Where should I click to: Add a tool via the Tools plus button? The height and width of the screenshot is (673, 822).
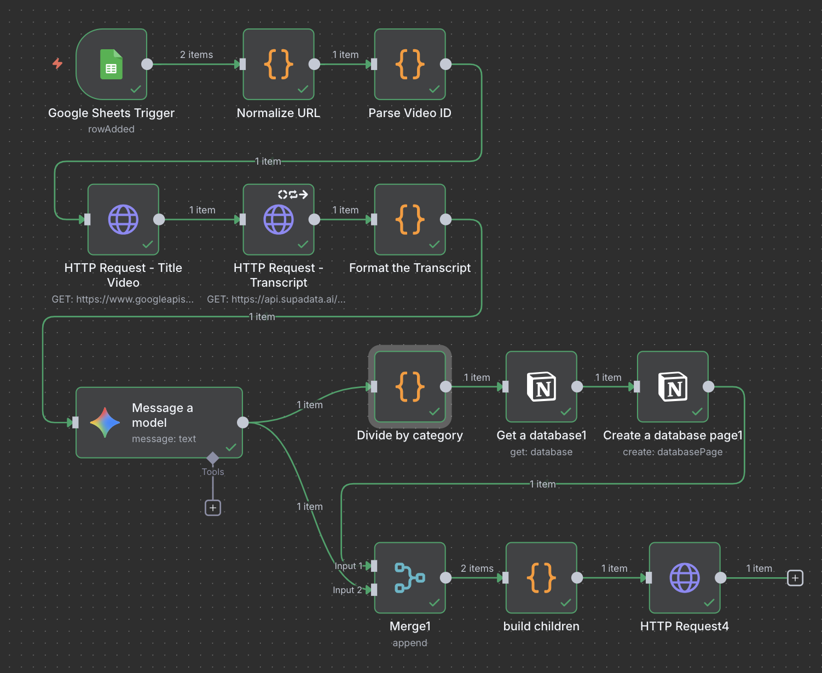tap(213, 508)
